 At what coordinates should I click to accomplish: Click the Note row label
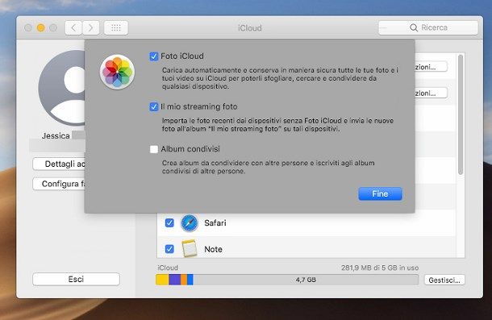tap(214, 249)
